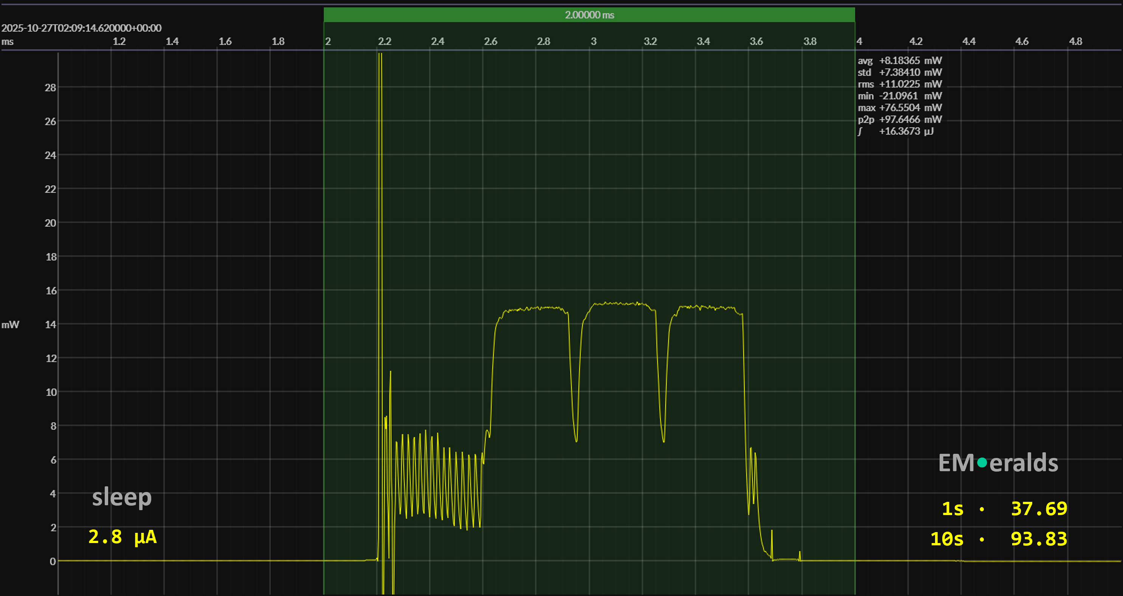Click the ms time-axis unit label
The width and height of the screenshot is (1123, 596).
pos(8,42)
